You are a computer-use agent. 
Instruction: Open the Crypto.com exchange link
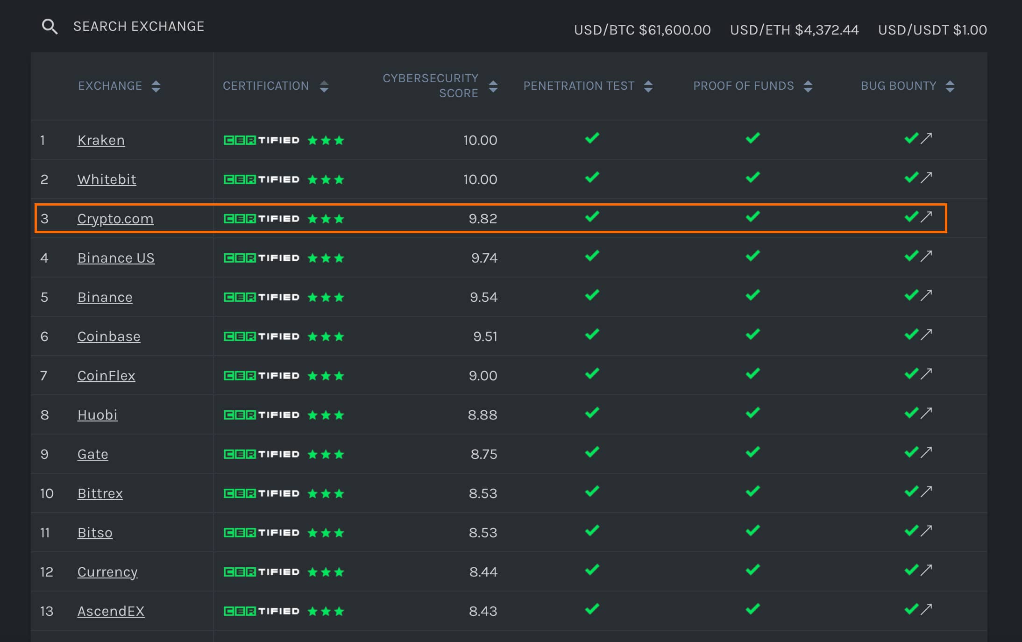click(115, 219)
